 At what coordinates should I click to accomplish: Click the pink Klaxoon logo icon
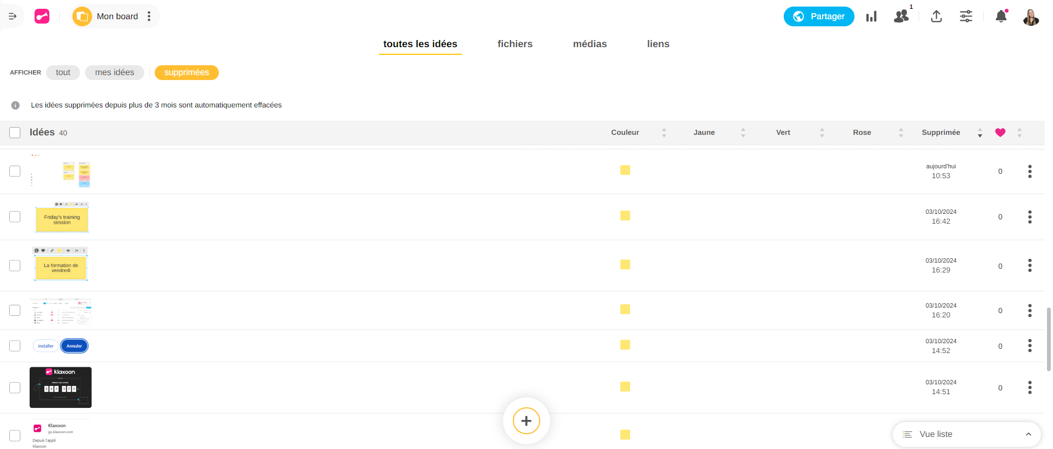42,16
